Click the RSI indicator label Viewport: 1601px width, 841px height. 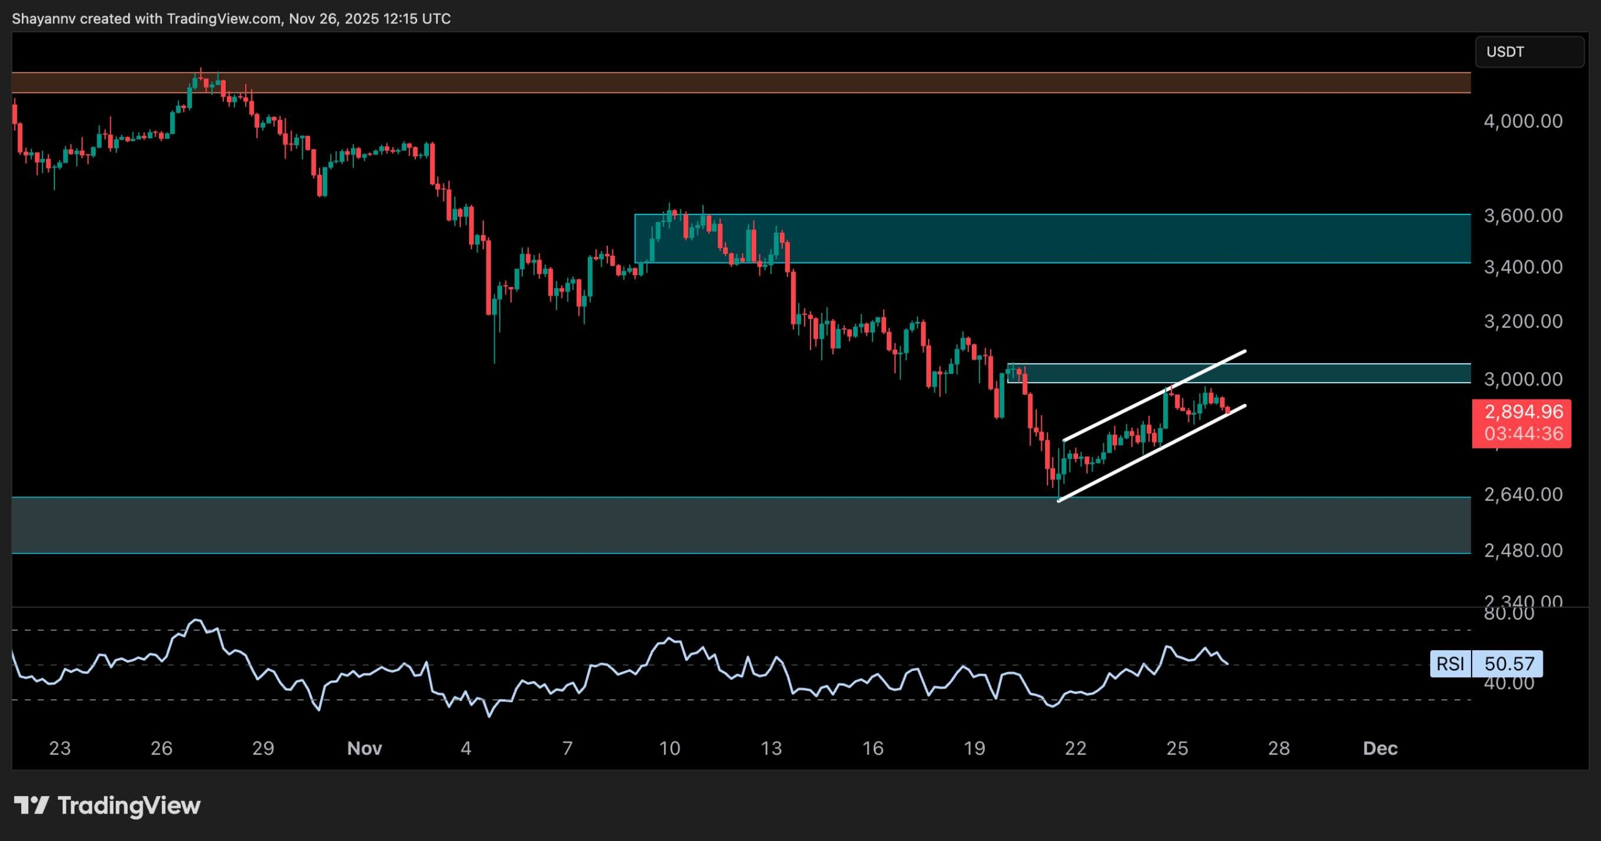coord(1450,663)
